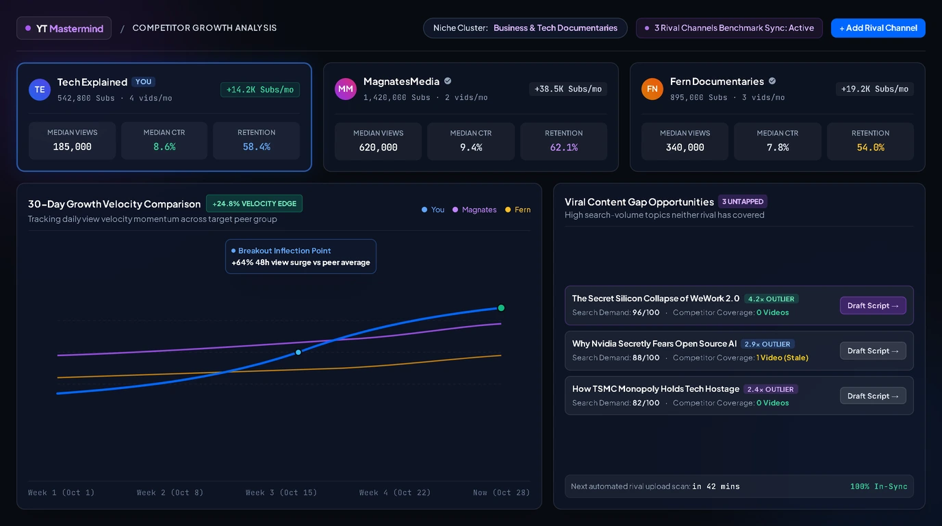Click the FN avatar of Fern Documentaries
Screen dimensions: 942x526
click(x=652, y=89)
